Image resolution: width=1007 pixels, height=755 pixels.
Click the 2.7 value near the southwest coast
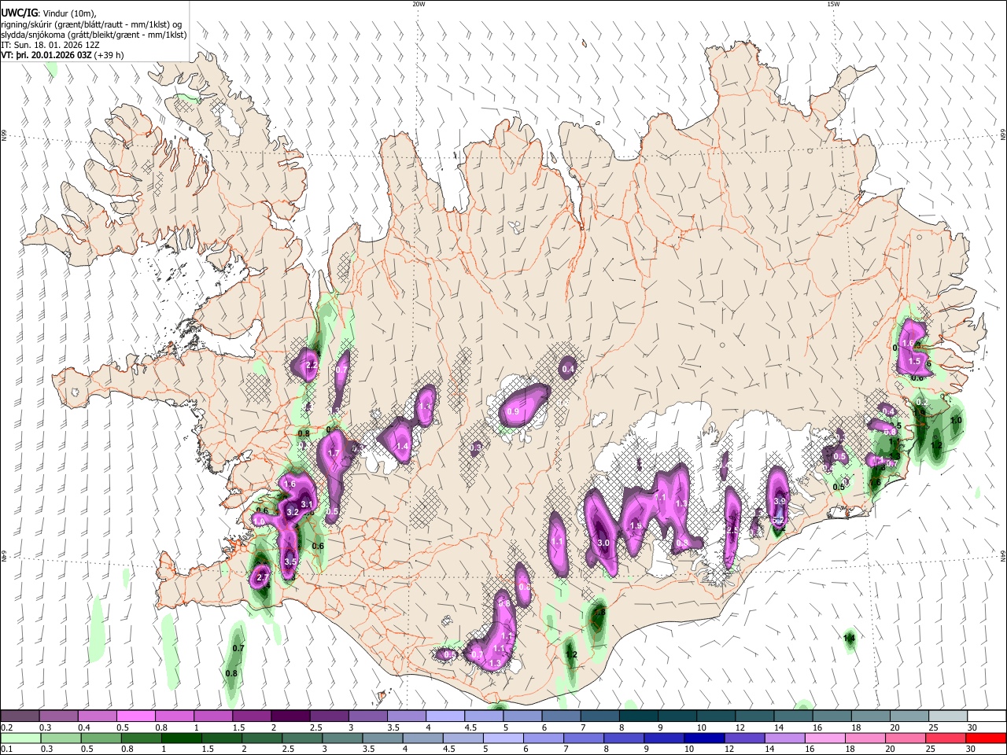[264, 577]
